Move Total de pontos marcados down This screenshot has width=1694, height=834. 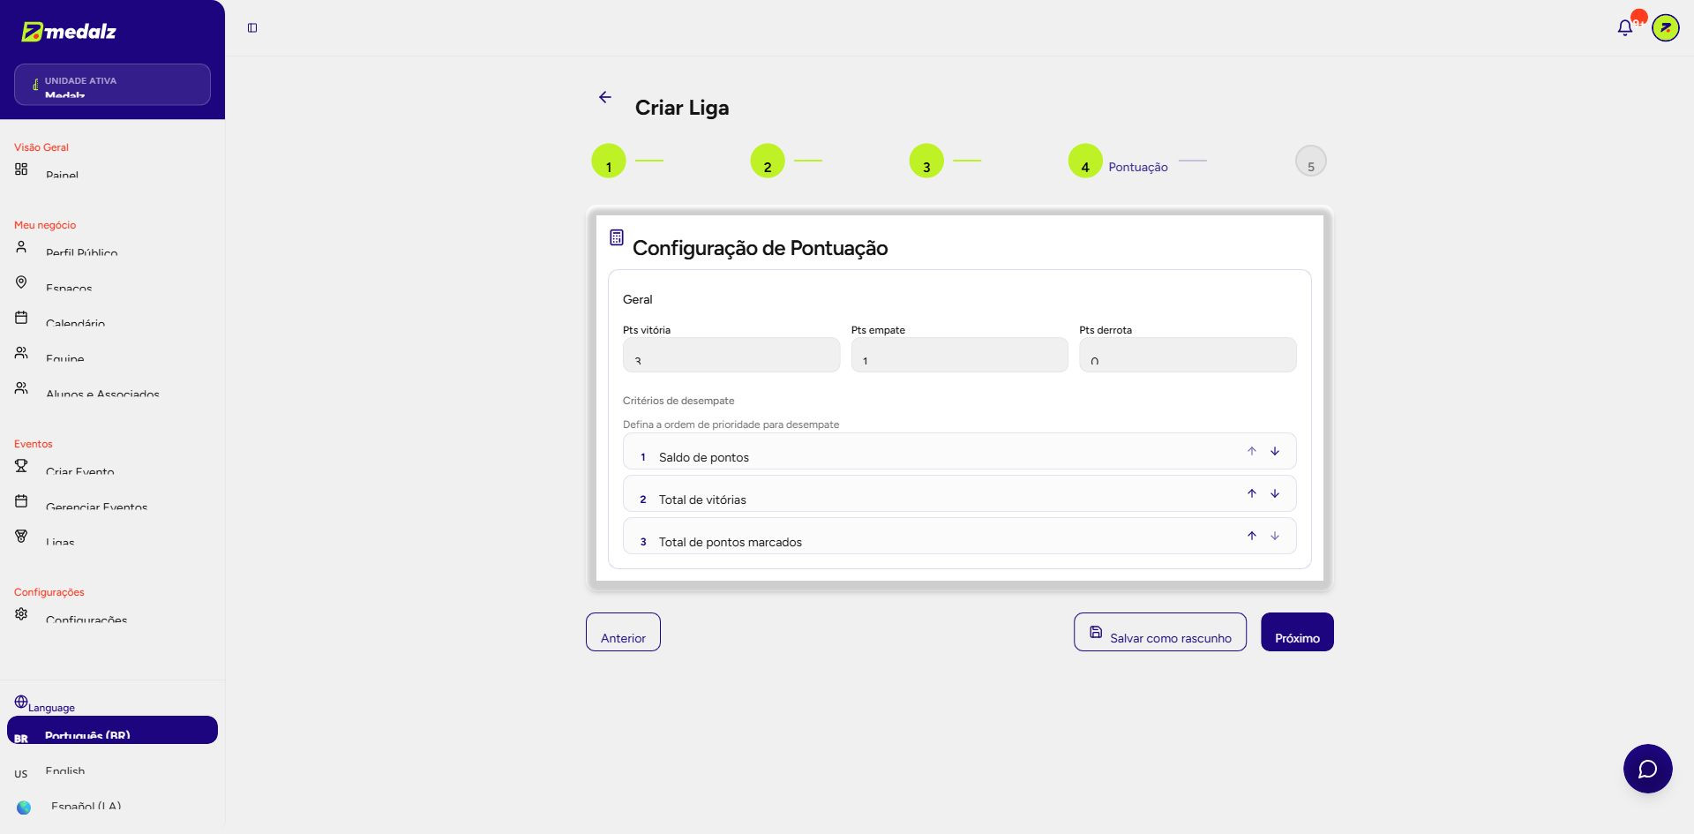[x=1275, y=536]
